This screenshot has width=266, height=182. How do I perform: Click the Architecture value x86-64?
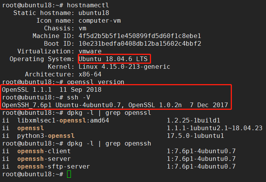[90, 74]
